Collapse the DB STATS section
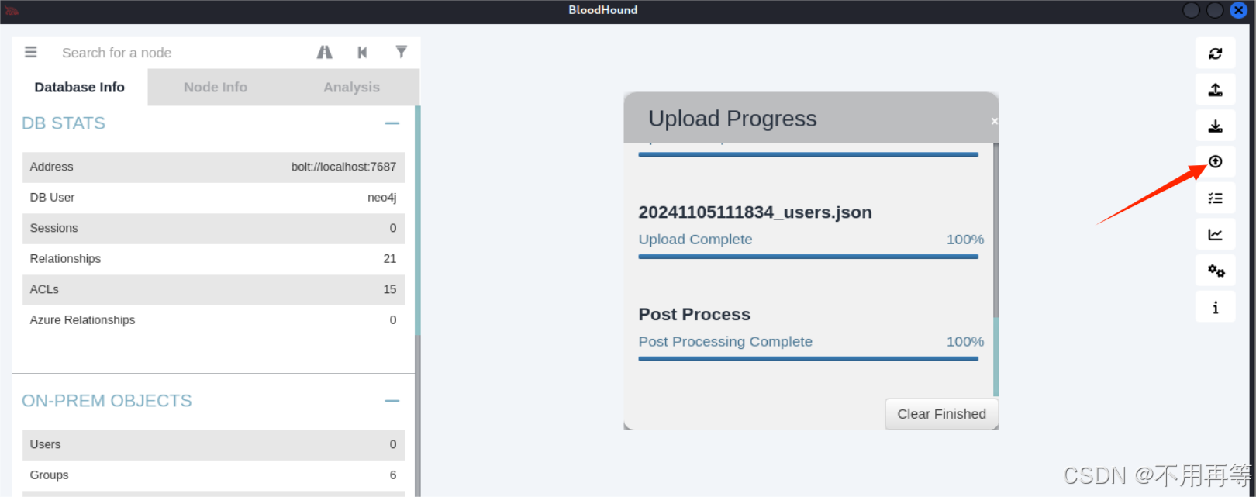The width and height of the screenshot is (1256, 497). pos(392,123)
